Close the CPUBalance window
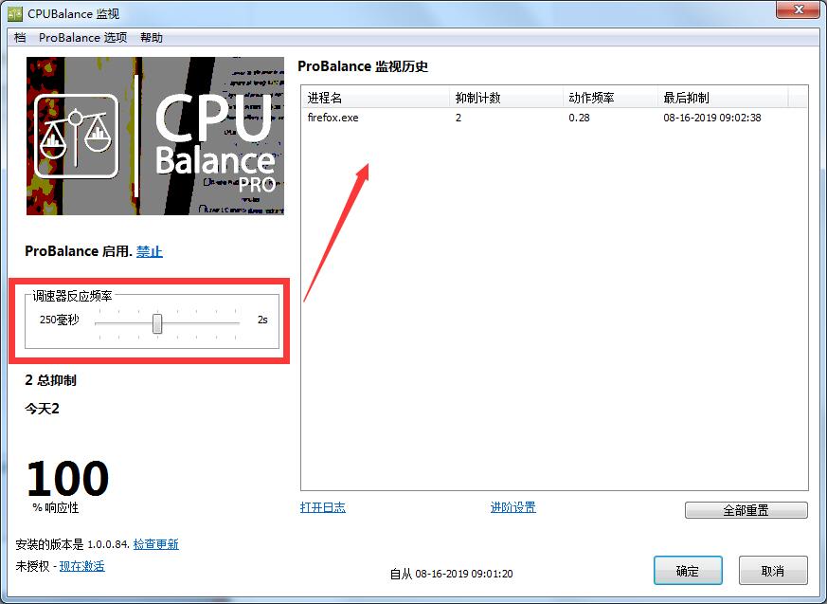This screenshot has width=827, height=604. 799,9
